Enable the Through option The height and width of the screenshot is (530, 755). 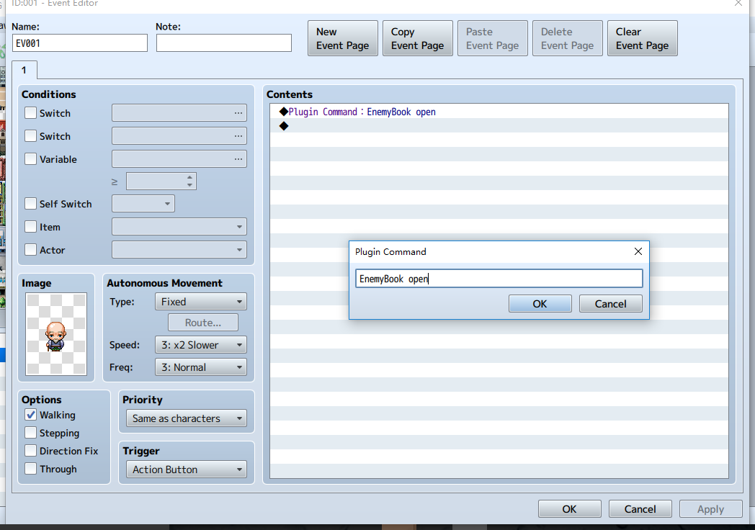[30, 469]
